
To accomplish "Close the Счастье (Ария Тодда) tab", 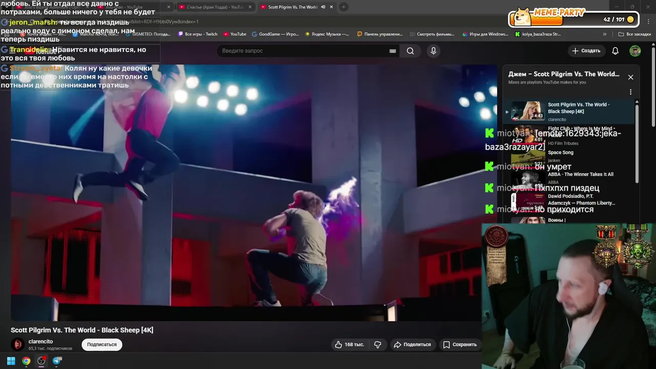I will coord(250,7).
